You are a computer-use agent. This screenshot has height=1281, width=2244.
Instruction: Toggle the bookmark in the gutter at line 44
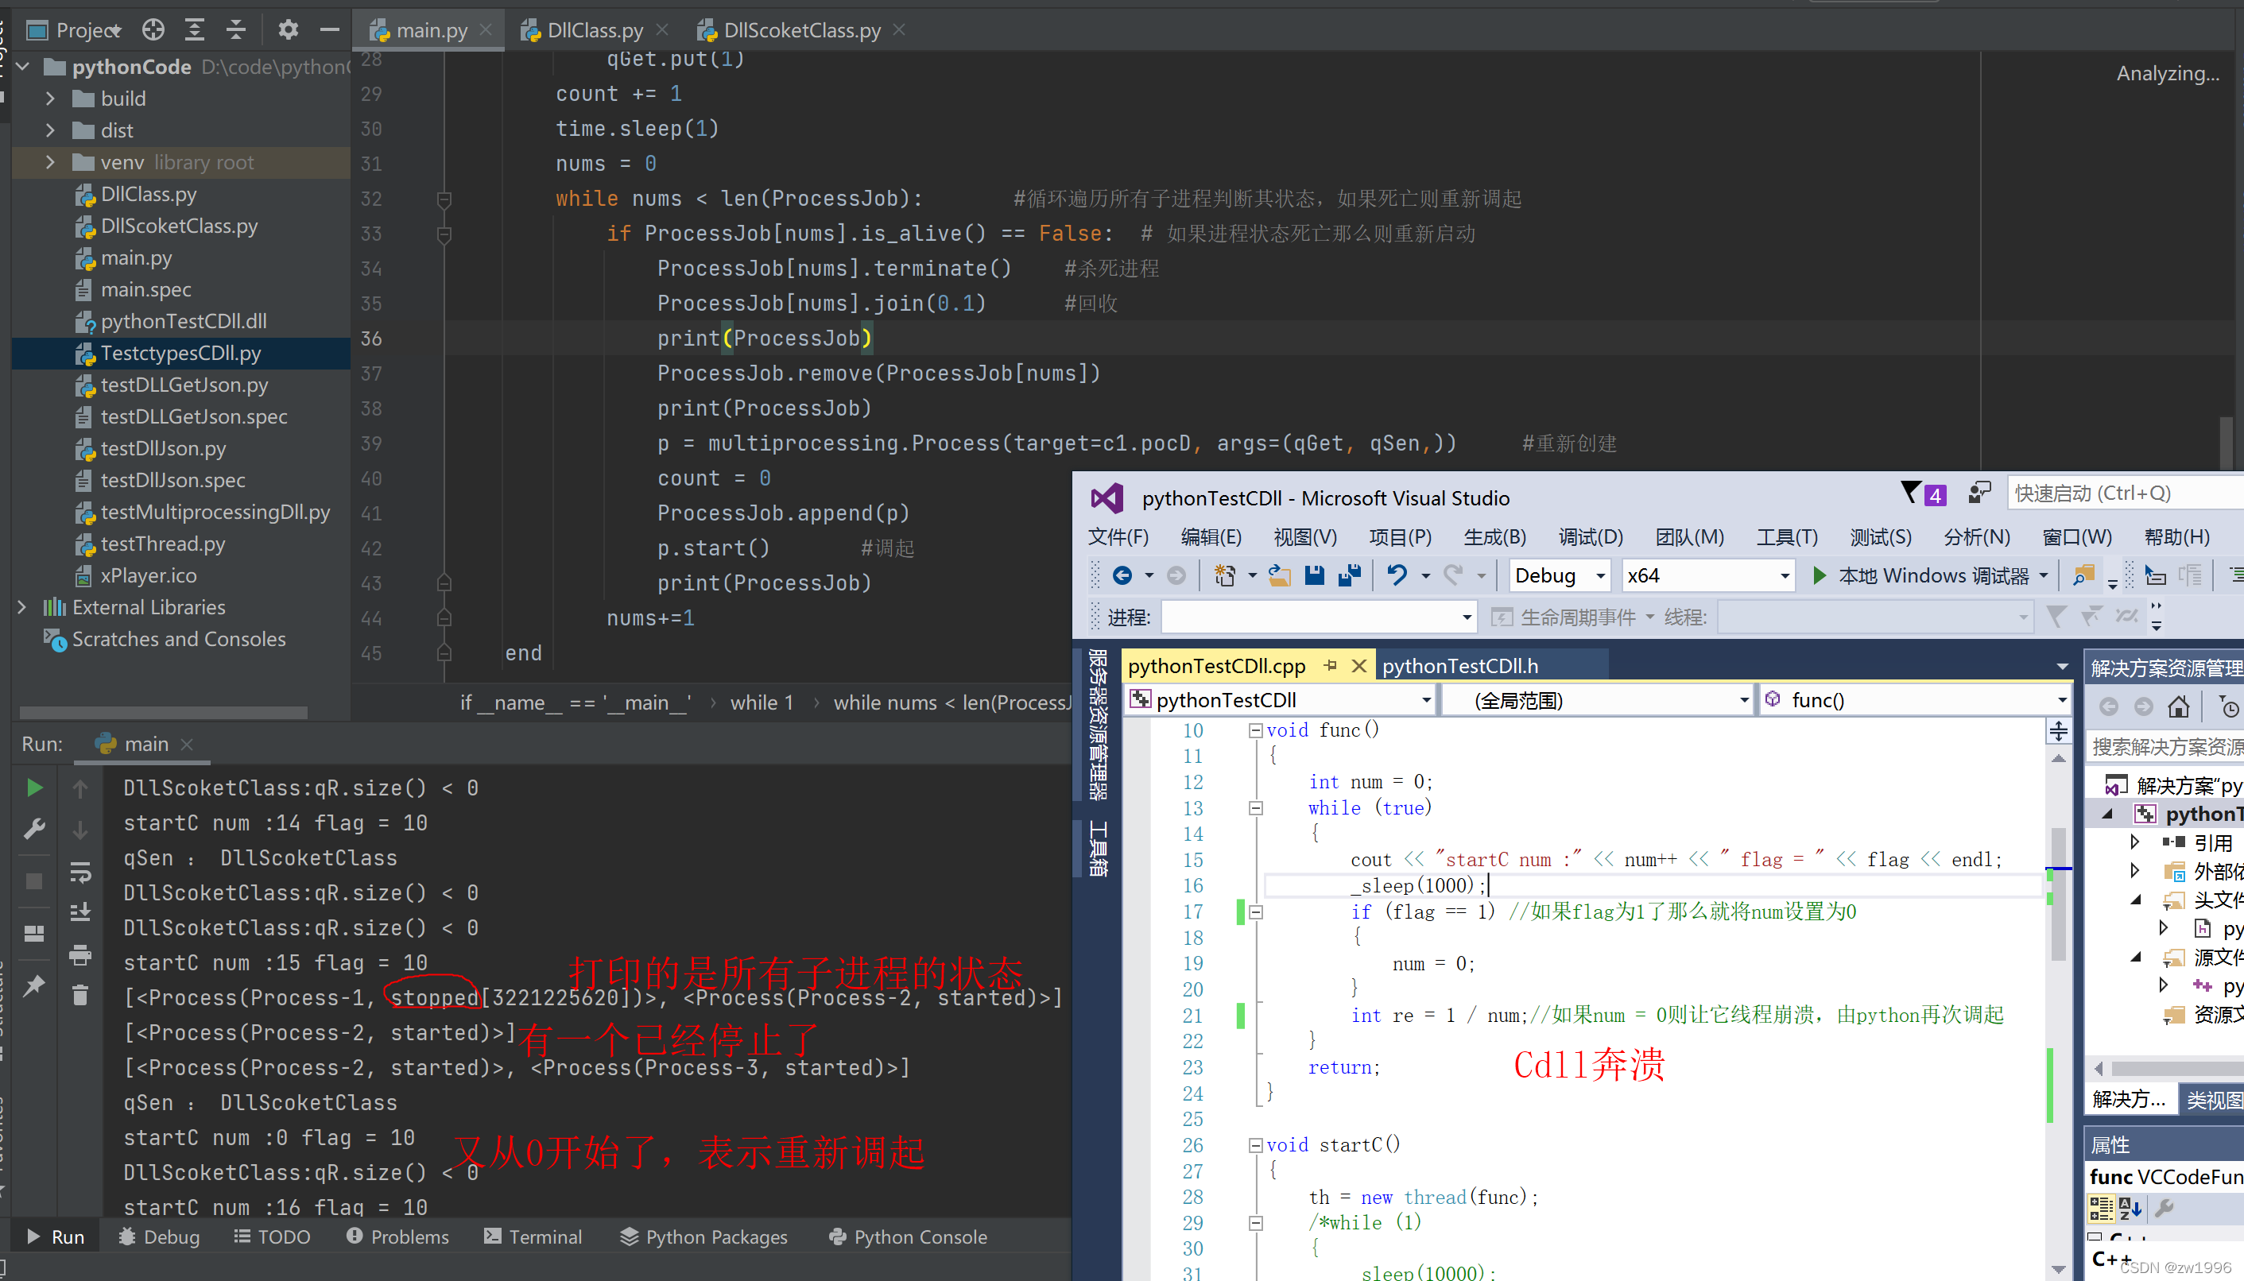tap(444, 617)
